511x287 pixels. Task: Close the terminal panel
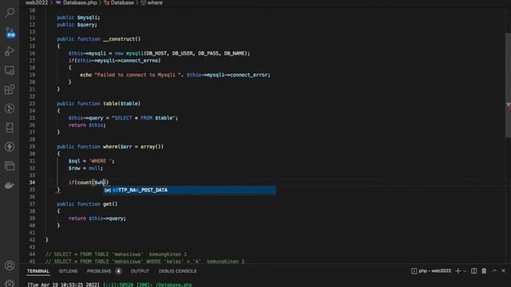(x=504, y=271)
